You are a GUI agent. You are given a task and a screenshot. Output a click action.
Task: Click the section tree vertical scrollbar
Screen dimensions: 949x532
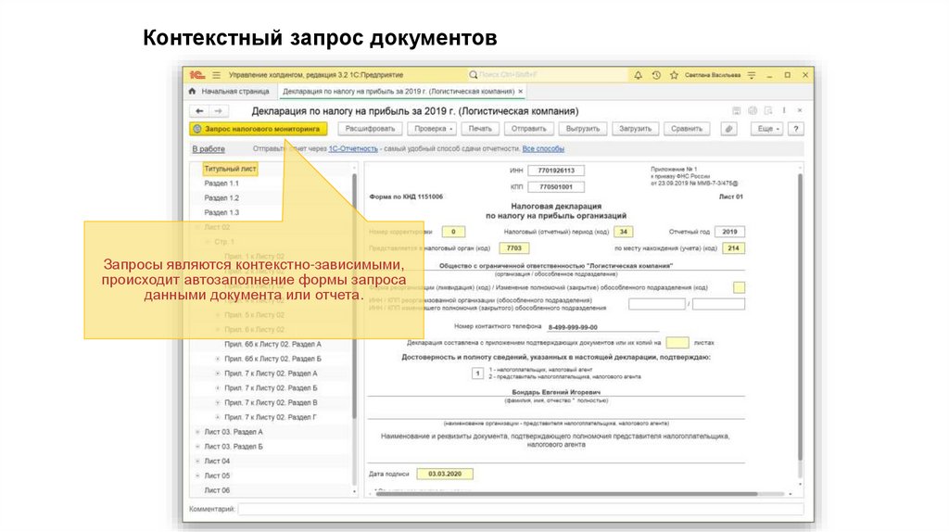354,297
